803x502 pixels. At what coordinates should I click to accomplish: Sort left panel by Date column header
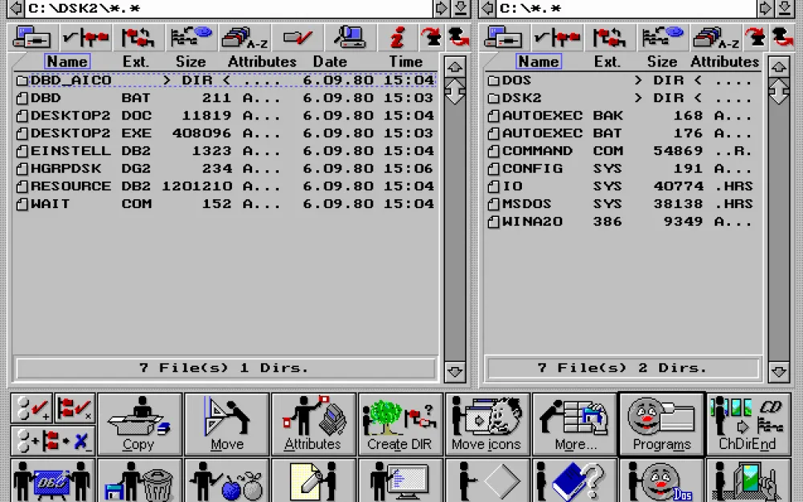330,62
